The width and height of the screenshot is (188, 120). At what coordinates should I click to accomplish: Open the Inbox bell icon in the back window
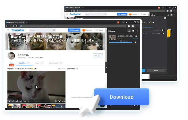(x=141, y=14)
